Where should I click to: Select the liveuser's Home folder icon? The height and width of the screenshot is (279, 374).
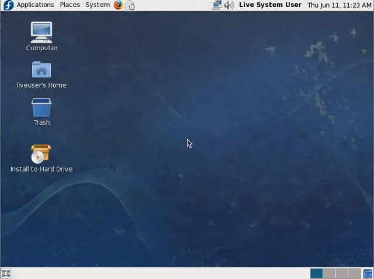tap(41, 70)
